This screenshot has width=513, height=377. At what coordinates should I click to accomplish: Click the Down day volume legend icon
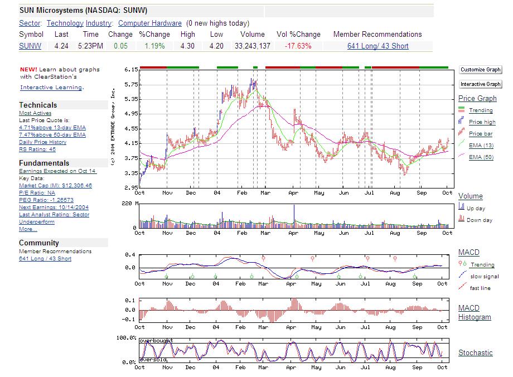coord(462,219)
